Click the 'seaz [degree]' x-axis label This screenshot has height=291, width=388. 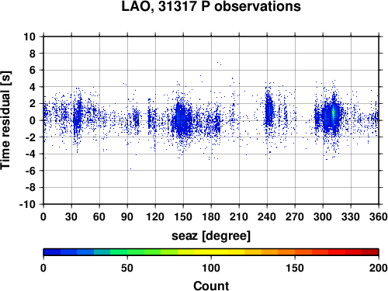[211, 236]
